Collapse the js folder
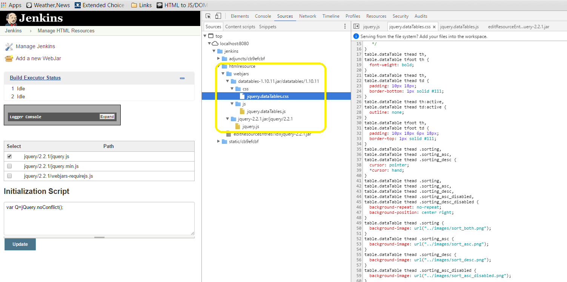This screenshot has height=282, width=567. (232, 104)
